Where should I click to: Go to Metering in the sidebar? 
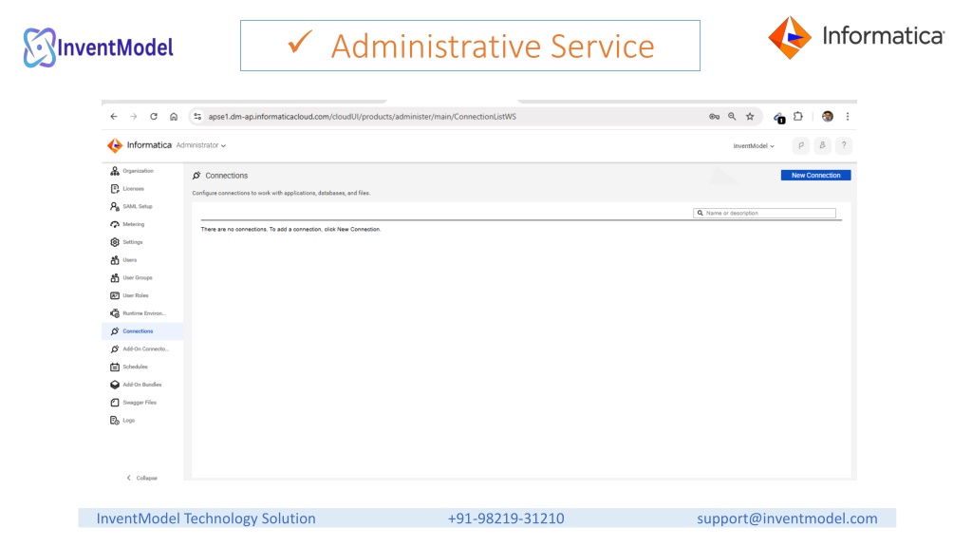(133, 224)
